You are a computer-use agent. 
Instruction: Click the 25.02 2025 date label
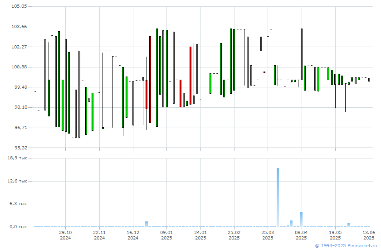coord(234,235)
